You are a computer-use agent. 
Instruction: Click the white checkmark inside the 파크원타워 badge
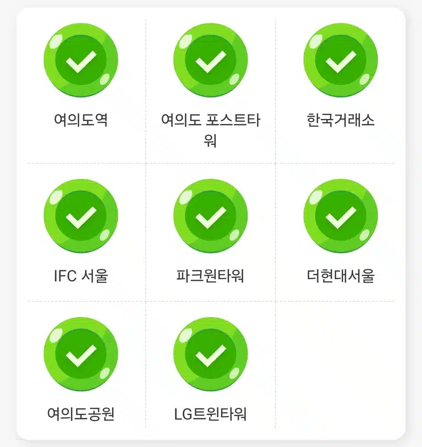pos(210,218)
